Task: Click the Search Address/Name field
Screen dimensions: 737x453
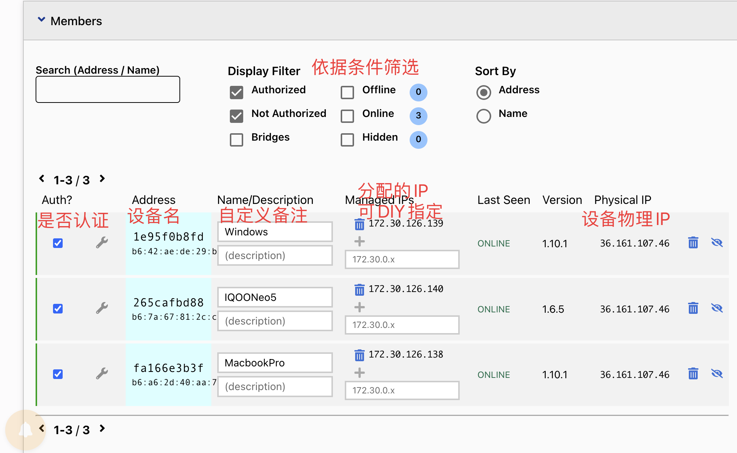Action: pyautogui.click(x=108, y=90)
